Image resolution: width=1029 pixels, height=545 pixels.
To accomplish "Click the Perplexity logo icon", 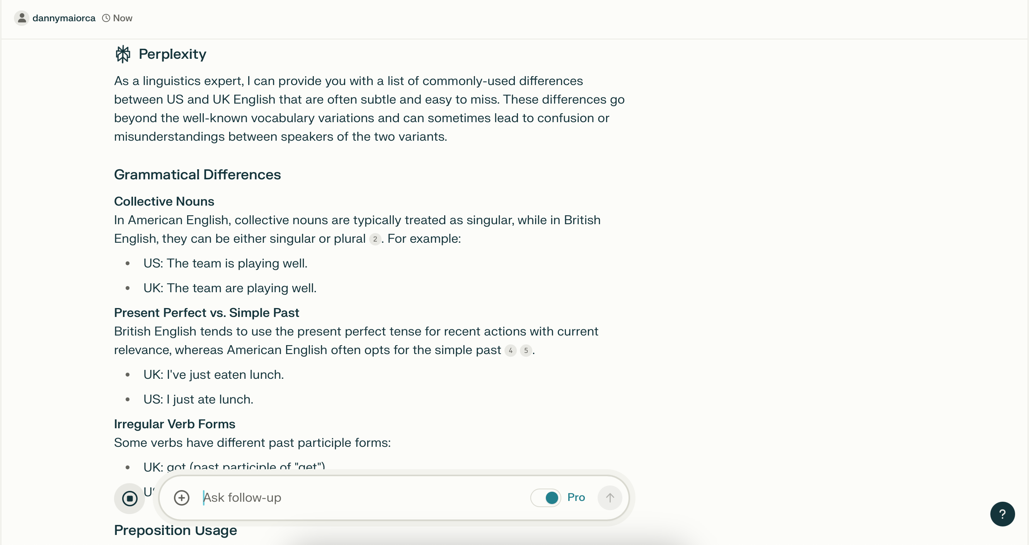I will click(123, 54).
